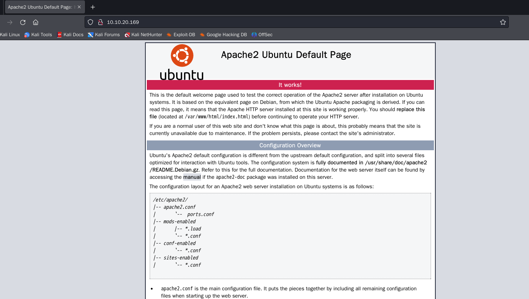Click the '/var/www/html/index.html' path text
Viewport: 529px width, 299px height.
point(217,117)
